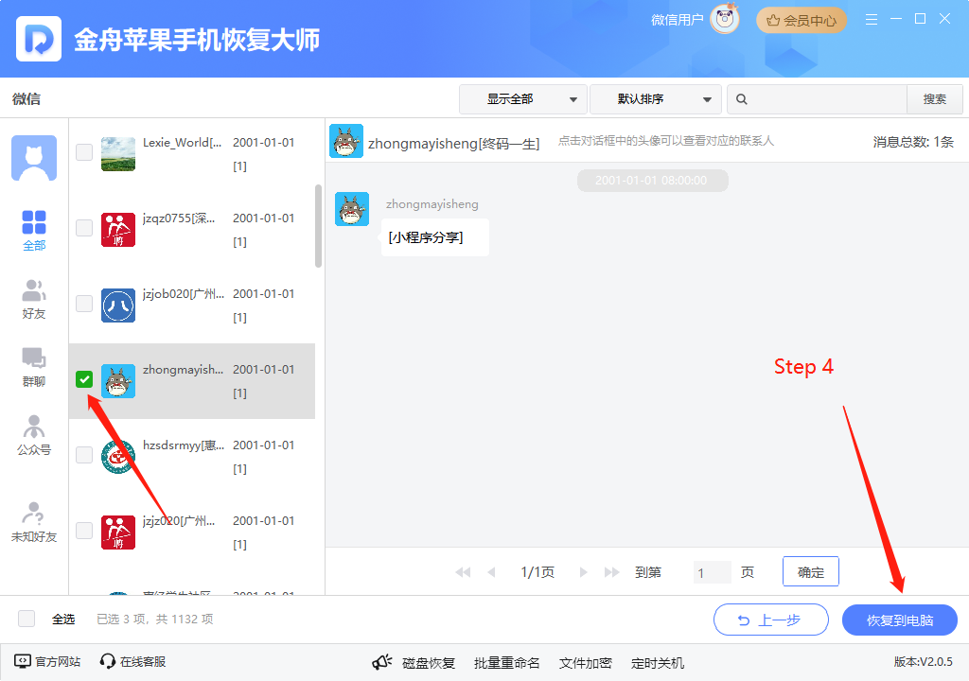The height and width of the screenshot is (681, 969).
Task: Go to the last page arrow
Action: 612,572
